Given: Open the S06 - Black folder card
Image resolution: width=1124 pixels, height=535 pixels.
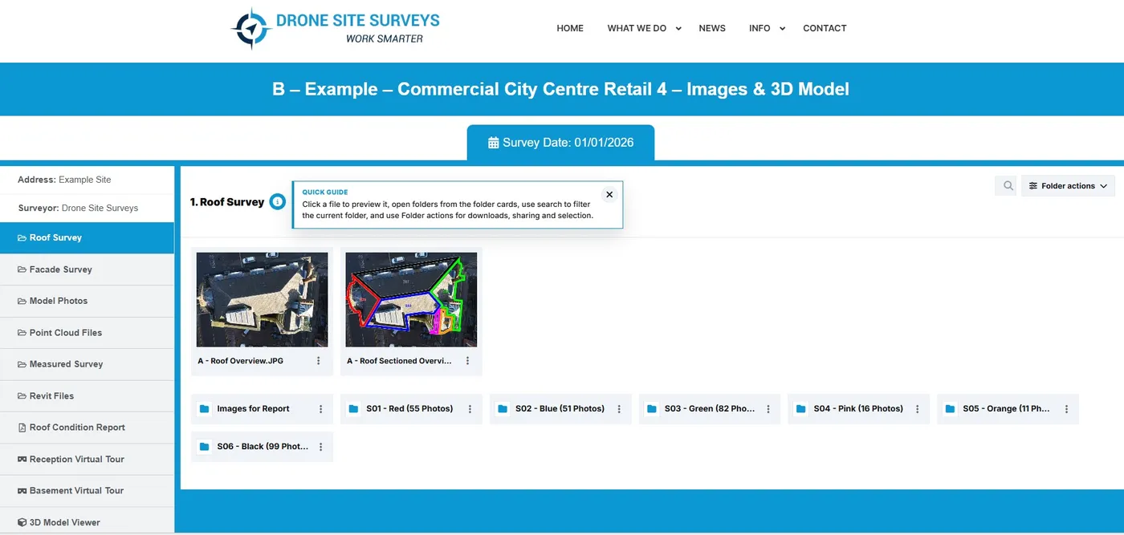Looking at the screenshot, I should point(262,447).
